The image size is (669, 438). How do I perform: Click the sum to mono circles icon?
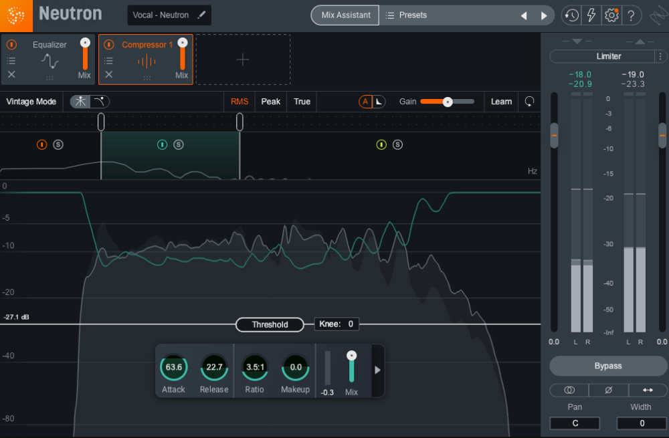pos(569,391)
